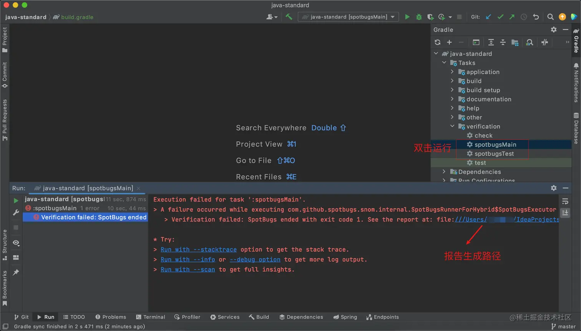Rerun task using Run panel green arrow
Image resolution: width=581 pixels, height=331 pixels.
tap(16, 200)
